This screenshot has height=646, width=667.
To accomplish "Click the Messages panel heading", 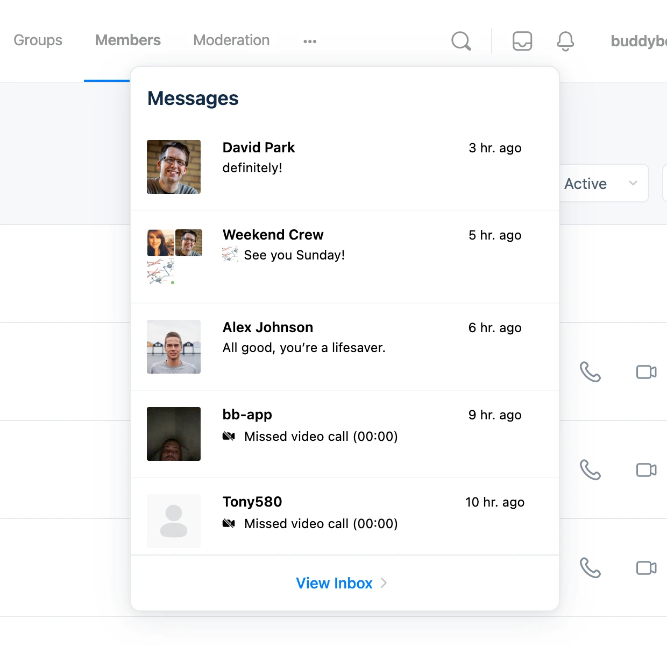I will point(193,99).
